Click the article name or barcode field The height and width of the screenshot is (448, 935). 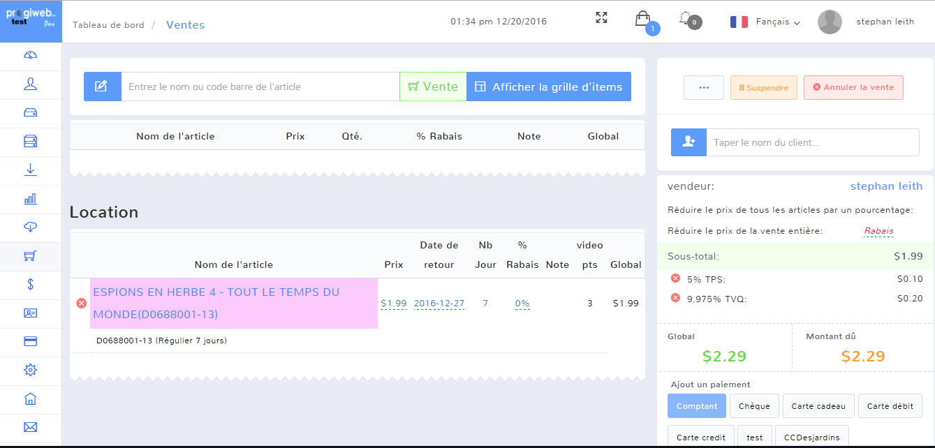(260, 87)
